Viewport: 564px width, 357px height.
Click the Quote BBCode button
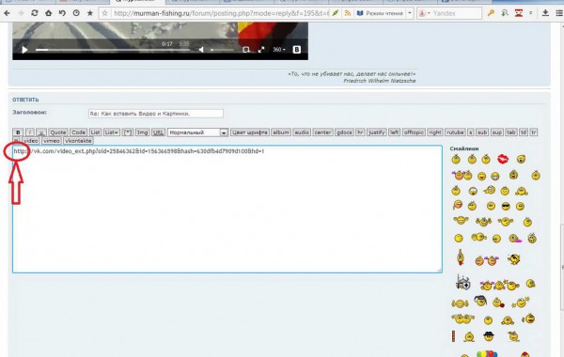(x=58, y=132)
